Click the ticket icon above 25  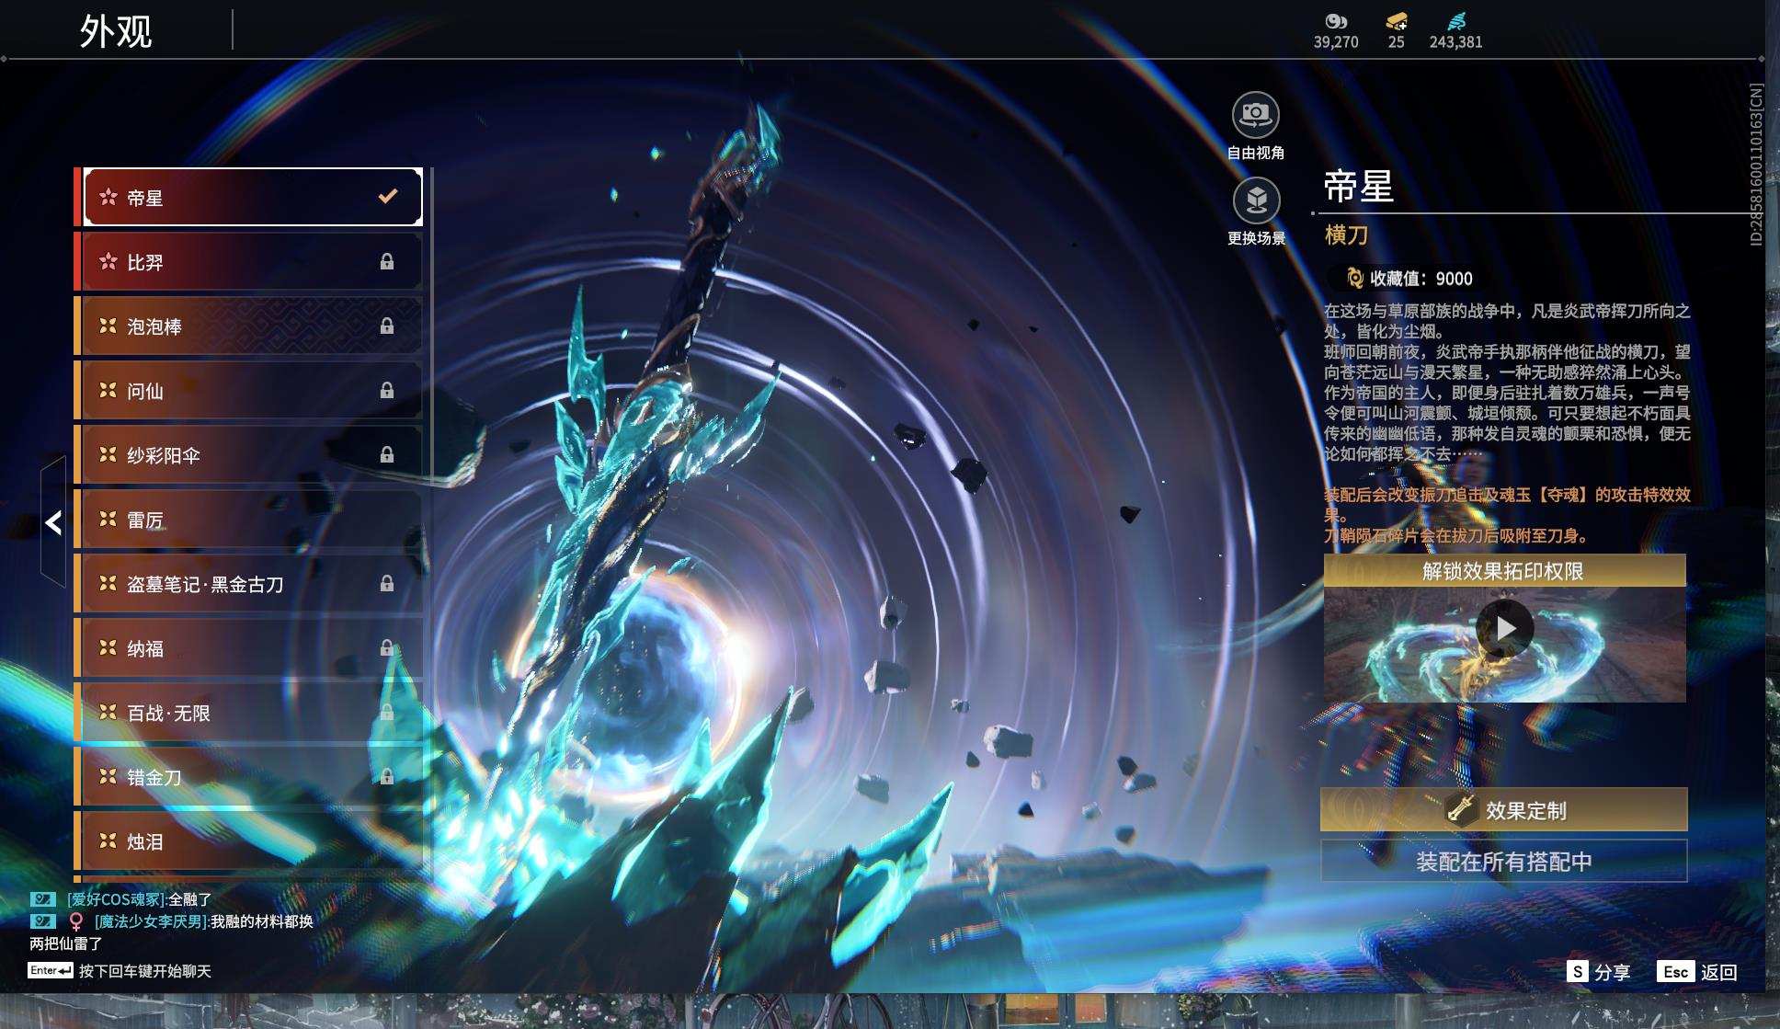pos(1397,21)
